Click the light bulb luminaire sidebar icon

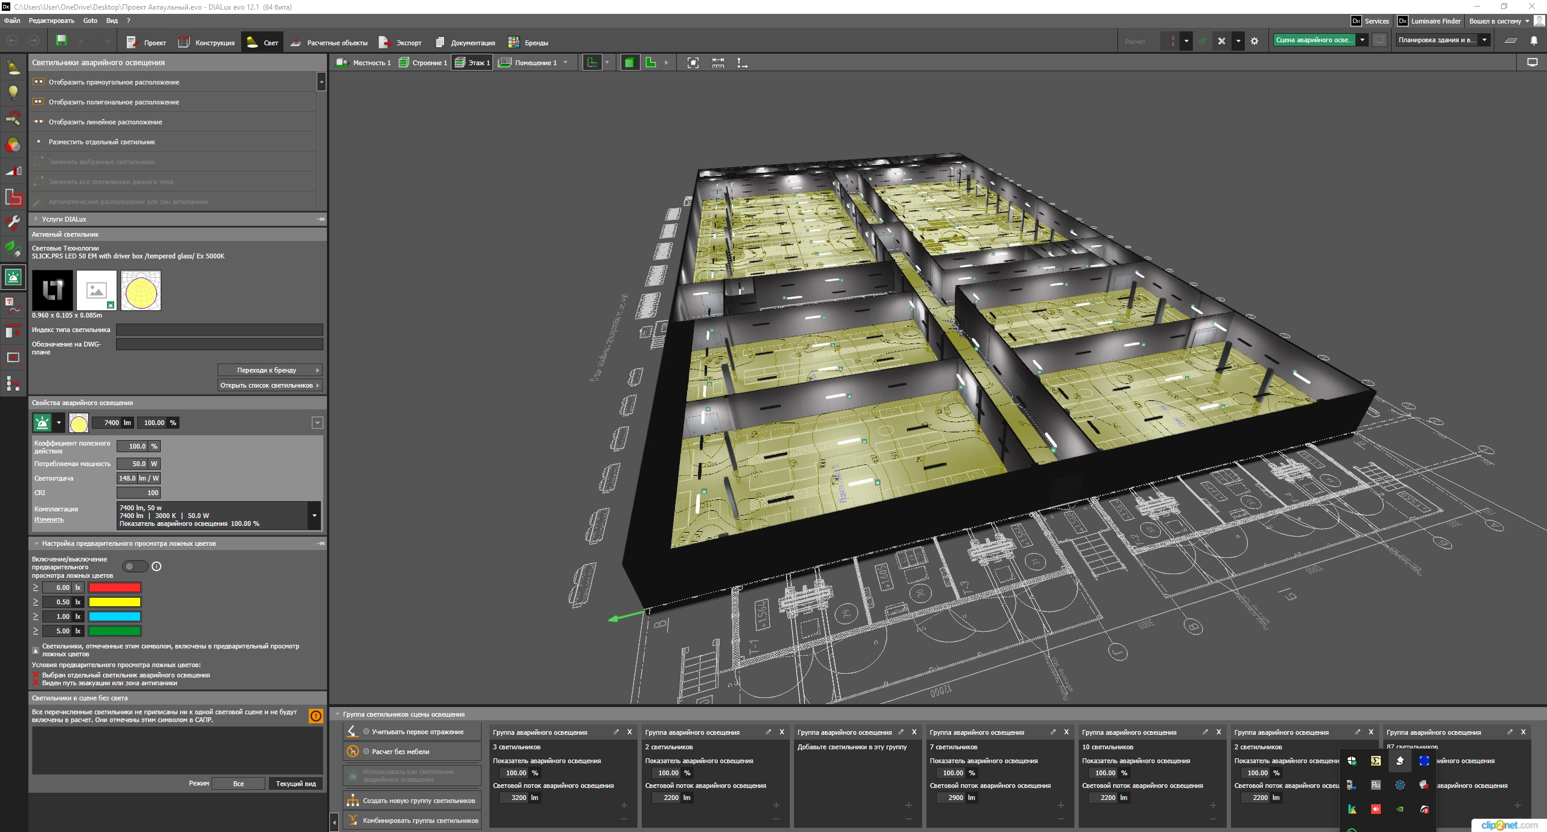13,92
